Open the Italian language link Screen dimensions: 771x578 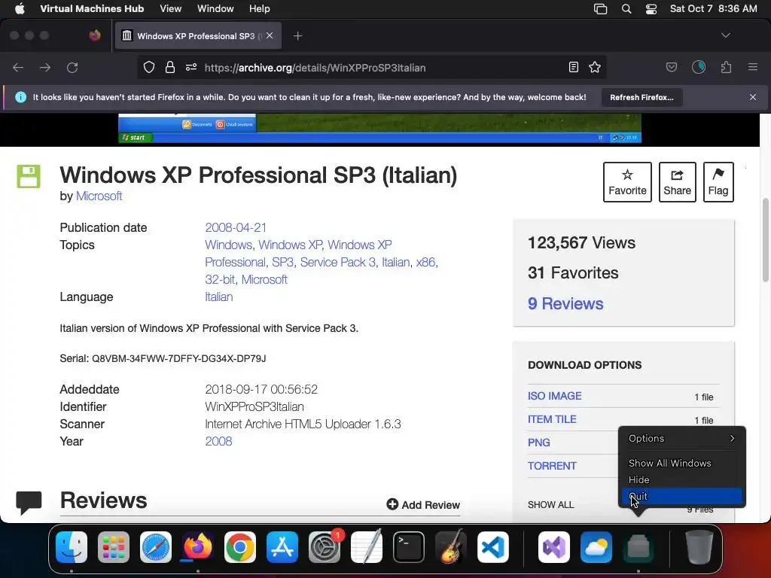[x=219, y=297]
